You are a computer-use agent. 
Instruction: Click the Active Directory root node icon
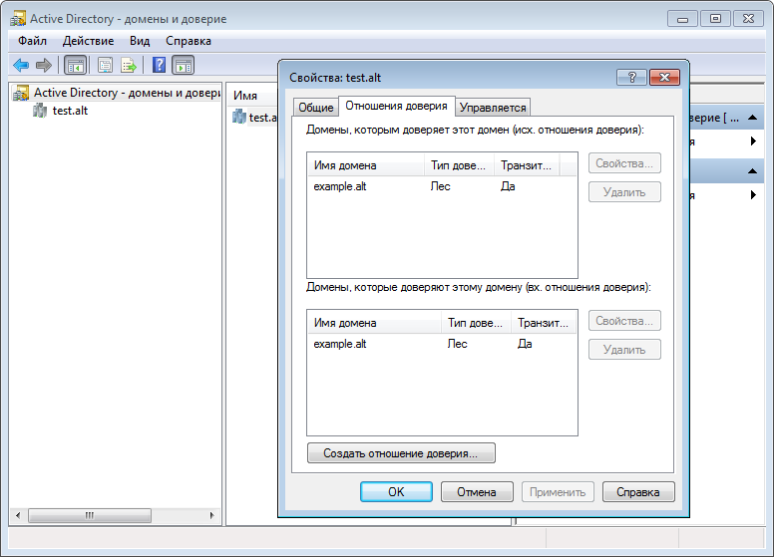[x=21, y=93]
